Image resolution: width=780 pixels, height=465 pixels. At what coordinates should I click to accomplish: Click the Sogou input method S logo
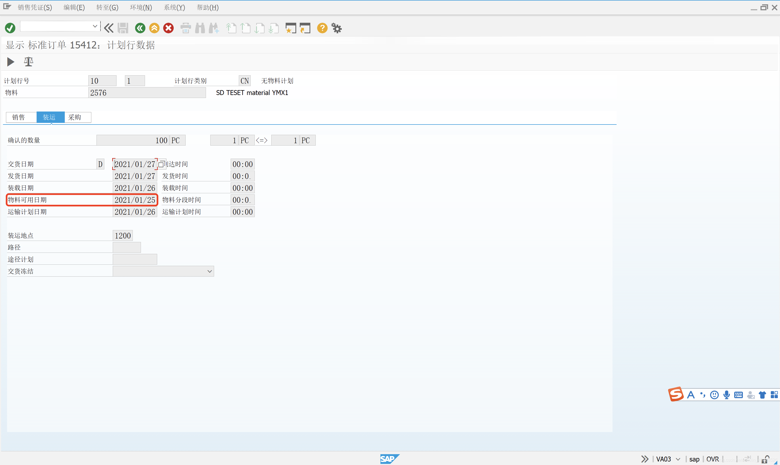point(676,394)
